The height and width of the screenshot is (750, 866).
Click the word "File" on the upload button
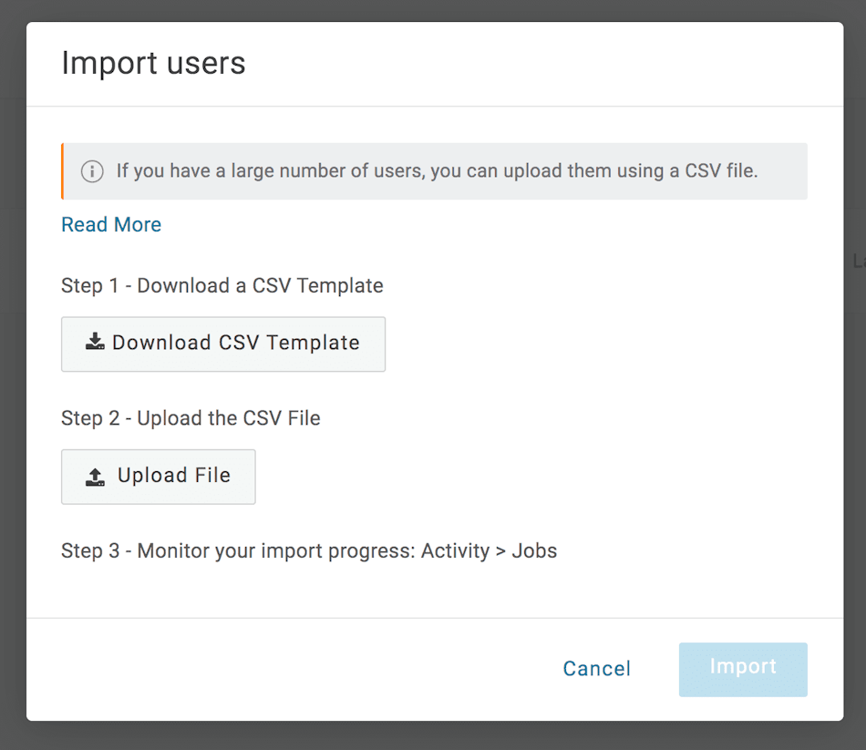click(x=212, y=476)
